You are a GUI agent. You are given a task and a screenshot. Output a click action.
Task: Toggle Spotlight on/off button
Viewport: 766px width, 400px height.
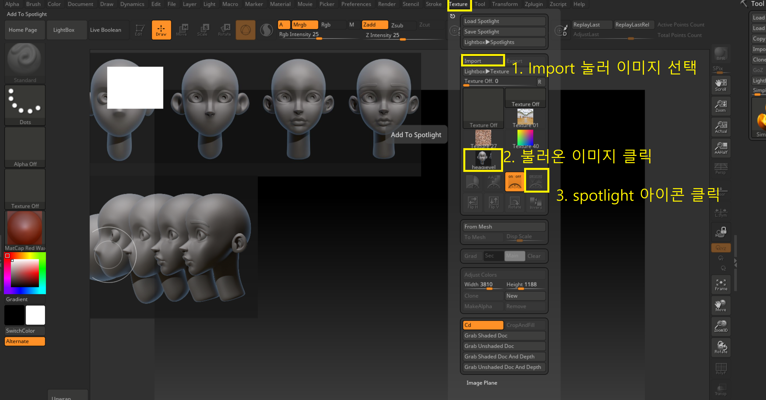click(x=514, y=181)
